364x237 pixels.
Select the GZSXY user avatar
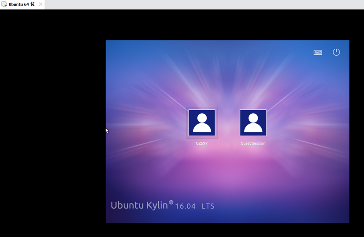coord(202,122)
